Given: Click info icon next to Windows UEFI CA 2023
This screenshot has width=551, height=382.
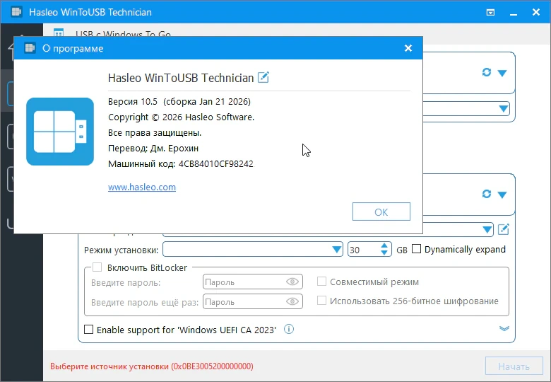Looking at the screenshot, I should (x=289, y=329).
